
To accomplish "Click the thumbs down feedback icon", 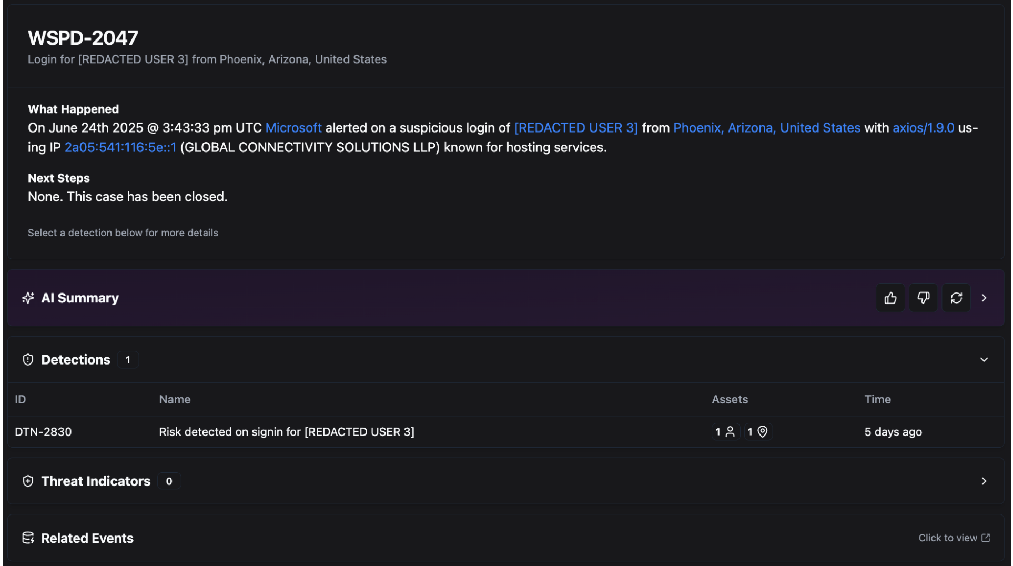I will click(x=923, y=298).
